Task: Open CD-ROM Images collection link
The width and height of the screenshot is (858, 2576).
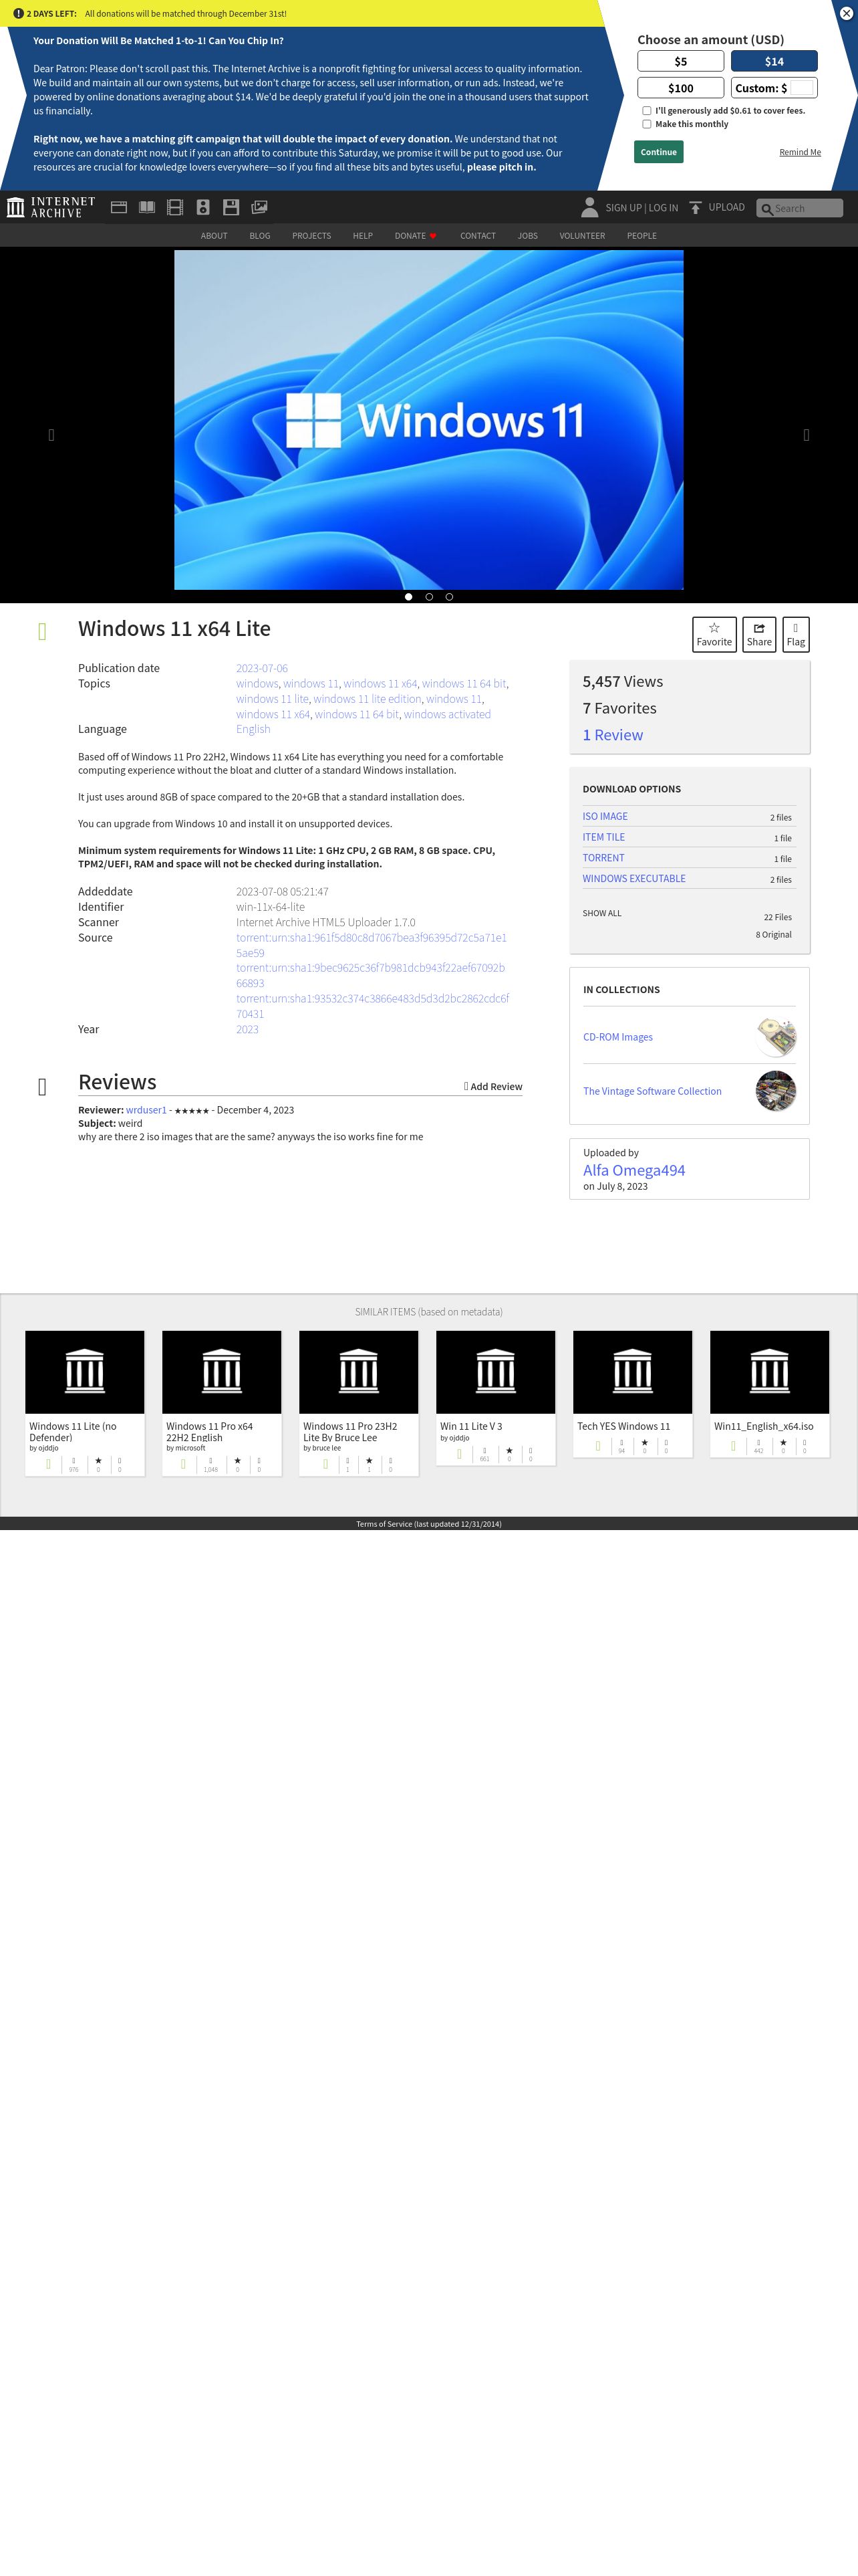Action: click(618, 1037)
